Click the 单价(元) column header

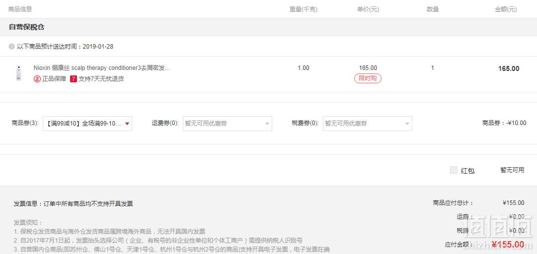coord(368,9)
